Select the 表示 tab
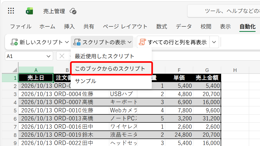260x146 pixels. click(225, 26)
